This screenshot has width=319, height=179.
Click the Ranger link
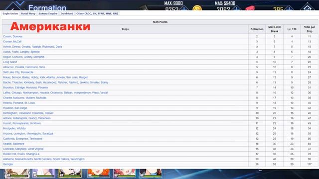click(x=83, y=78)
